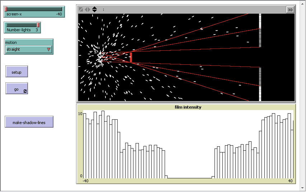Click the plot y-axis maximum label 10
The image size is (306, 192).
click(80, 114)
